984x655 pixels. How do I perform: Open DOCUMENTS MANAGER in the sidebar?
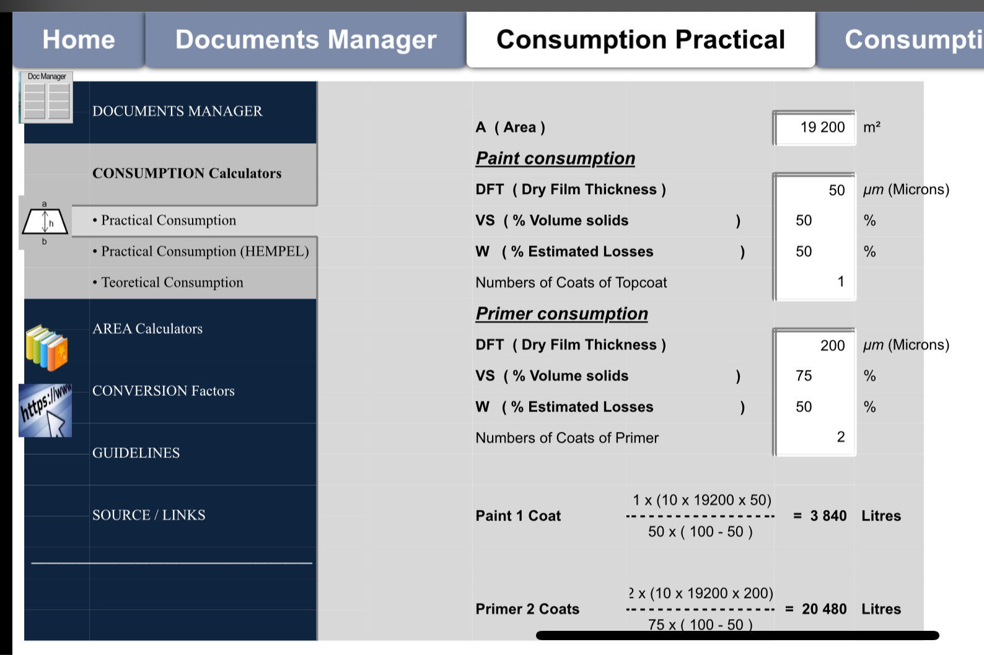coord(177,112)
